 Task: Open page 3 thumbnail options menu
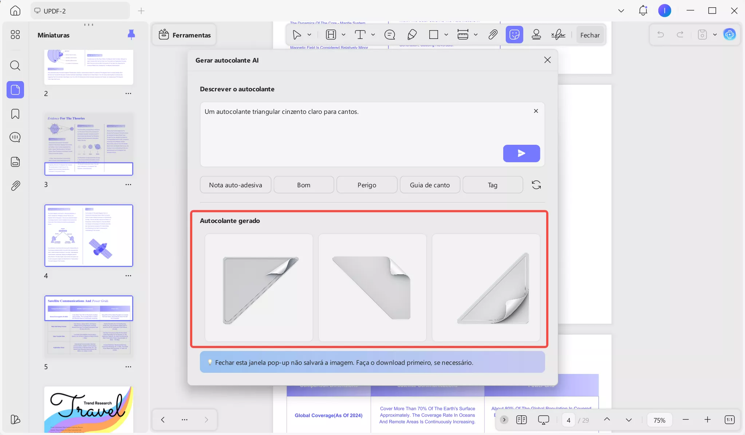128,185
